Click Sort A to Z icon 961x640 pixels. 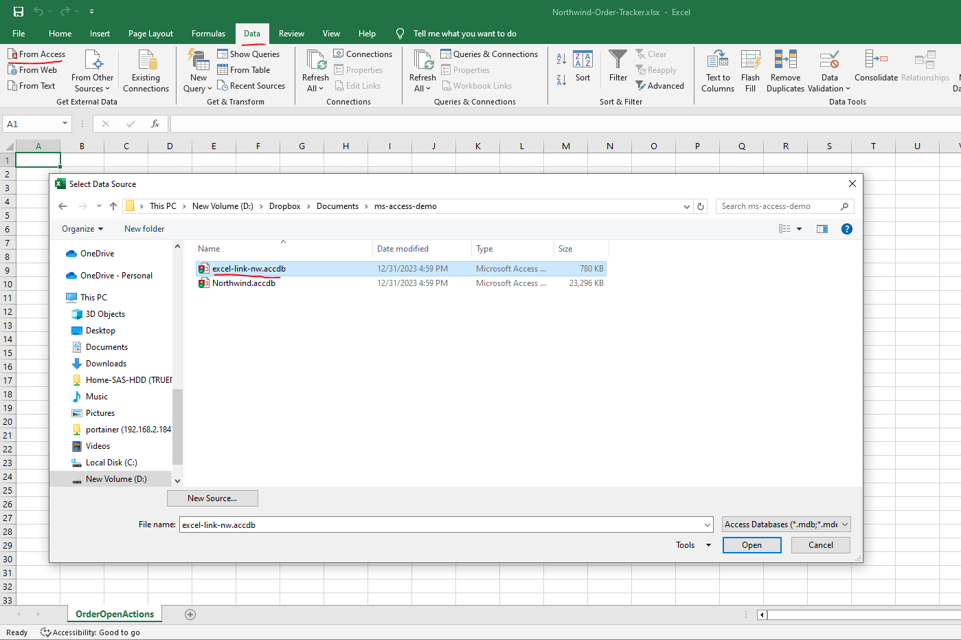pos(561,59)
